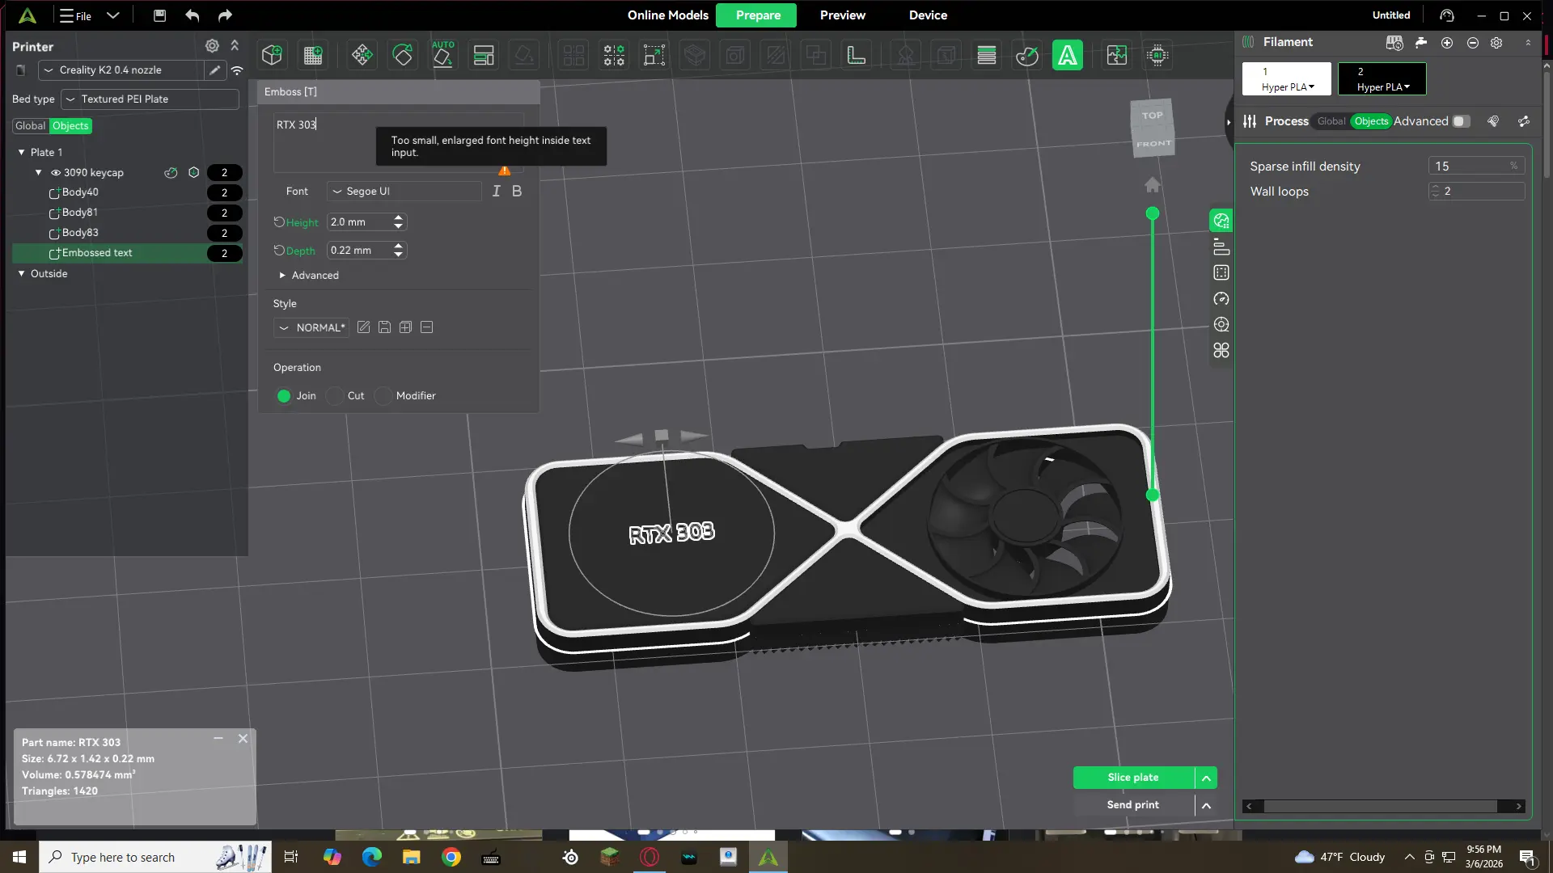Redo the last undone action
The width and height of the screenshot is (1553, 873).
tap(225, 15)
